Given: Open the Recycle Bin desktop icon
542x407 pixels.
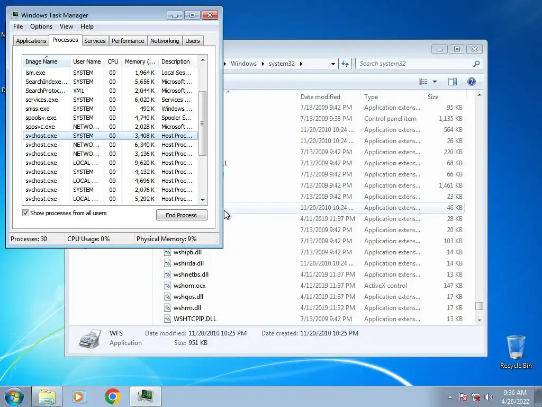Looking at the screenshot, I should click(516, 352).
